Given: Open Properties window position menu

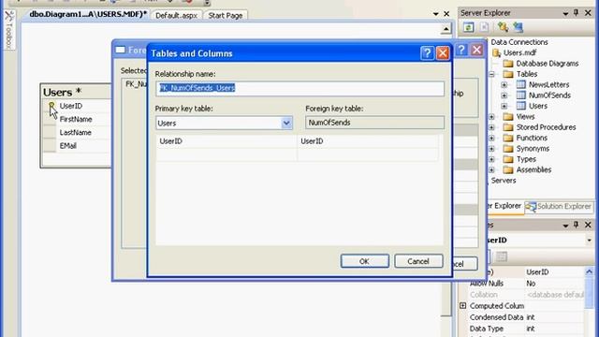Looking at the screenshot, I should [x=565, y=226].
